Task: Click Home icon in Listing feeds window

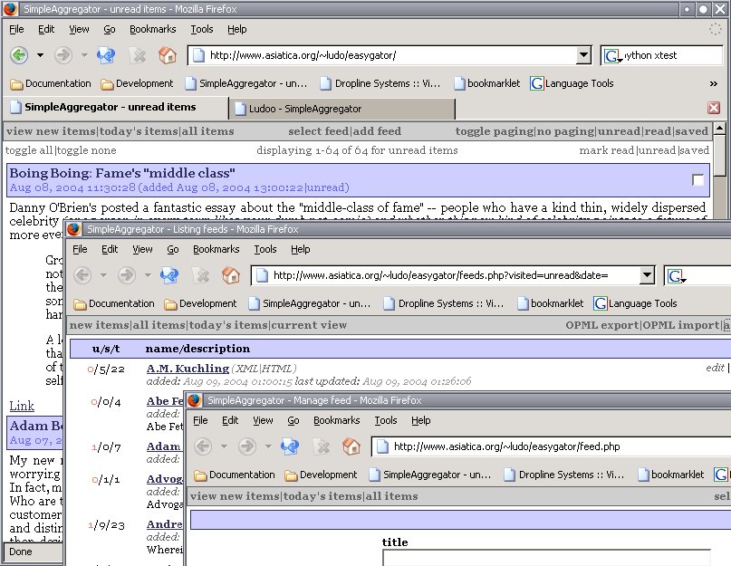Action: click(231, 275)
